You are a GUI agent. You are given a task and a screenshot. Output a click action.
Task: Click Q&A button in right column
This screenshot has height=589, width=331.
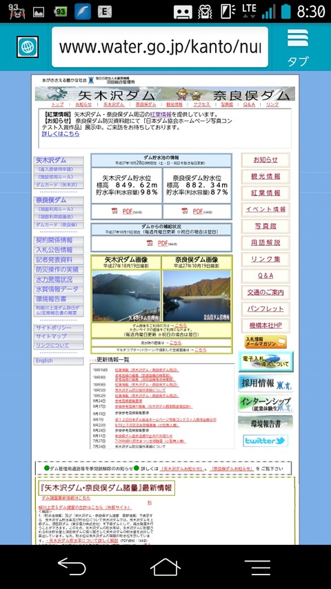click(265, 276)
